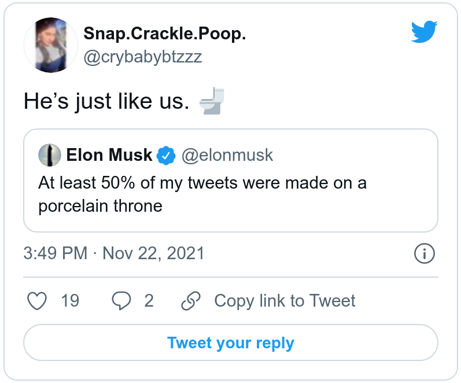Like the tweet with heart icon
This screenshot has width=461, height=383.
coord(38,301)
